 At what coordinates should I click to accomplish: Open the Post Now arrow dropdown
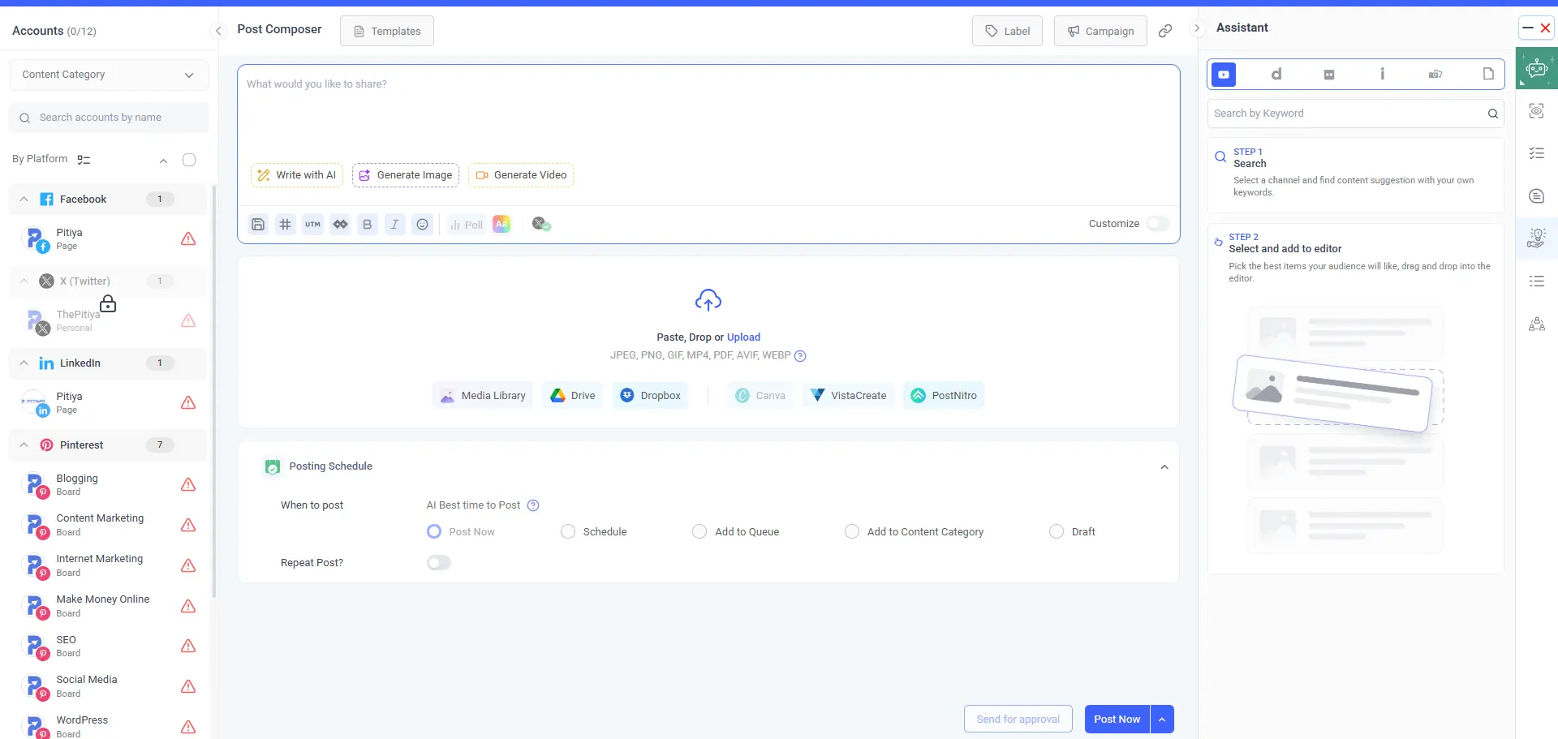click(x=1162, y=720)
